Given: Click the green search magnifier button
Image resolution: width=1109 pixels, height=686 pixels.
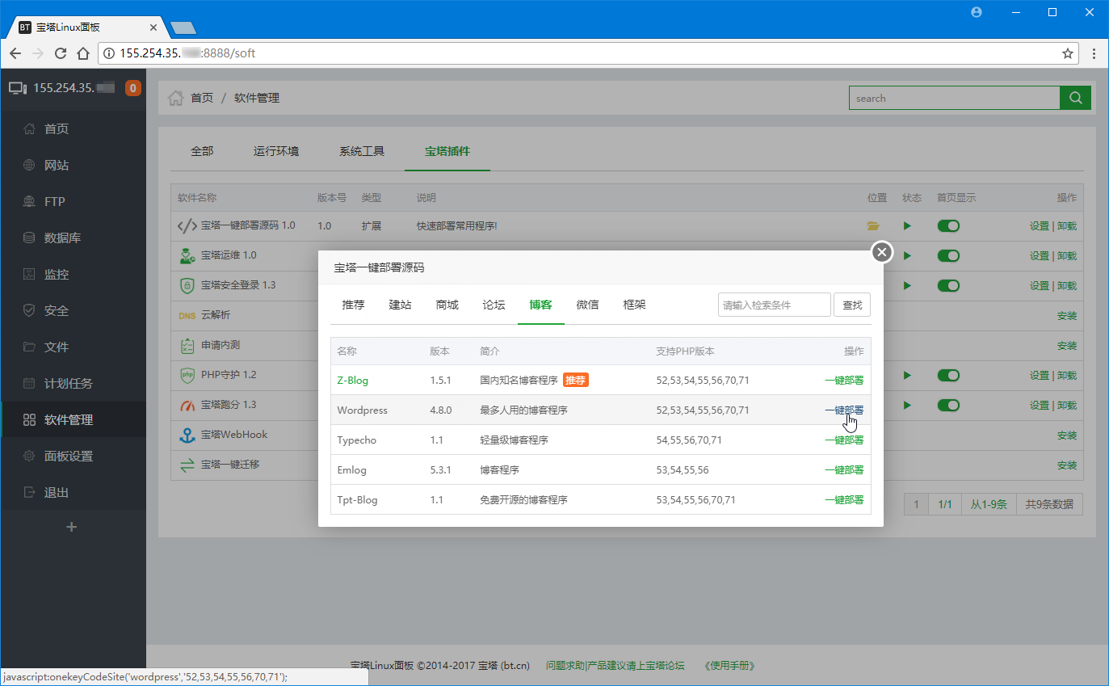Looking at the screenshot, I should [1075, 98].
